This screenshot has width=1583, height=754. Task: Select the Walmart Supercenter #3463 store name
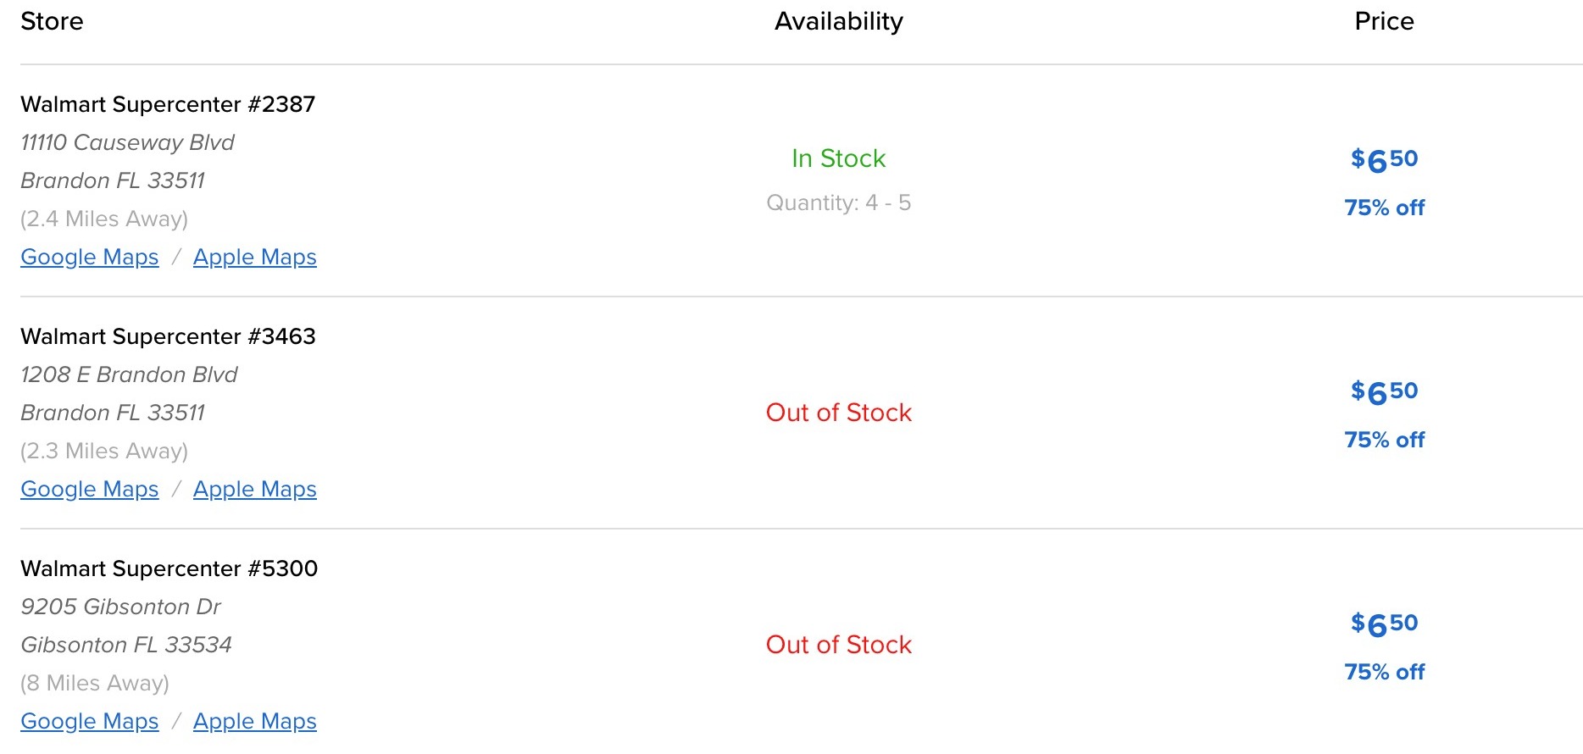(x=169, y=336)
